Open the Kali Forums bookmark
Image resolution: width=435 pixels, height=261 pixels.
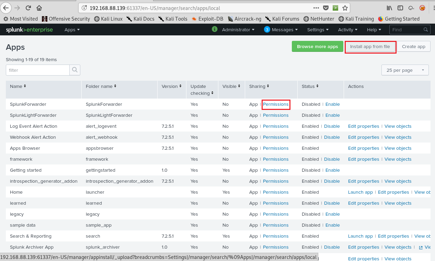pyautogui.click(x=282, y=19)
